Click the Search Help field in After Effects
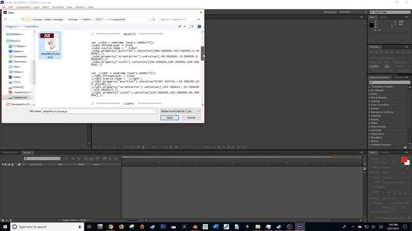 [389, 12]
